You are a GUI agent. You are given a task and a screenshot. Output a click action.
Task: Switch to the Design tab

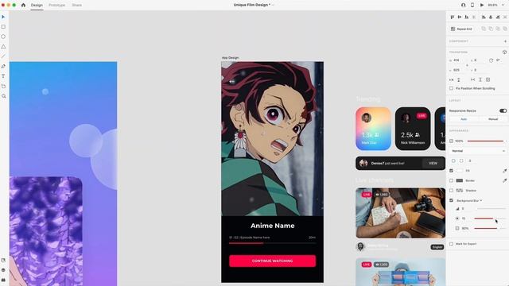coord(37,6)
